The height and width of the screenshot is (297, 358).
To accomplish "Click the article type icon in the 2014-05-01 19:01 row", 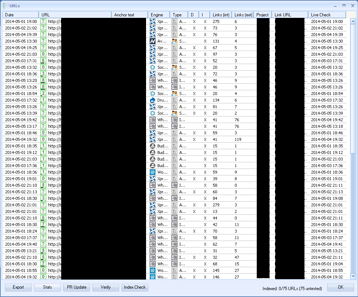I will 174,179.
